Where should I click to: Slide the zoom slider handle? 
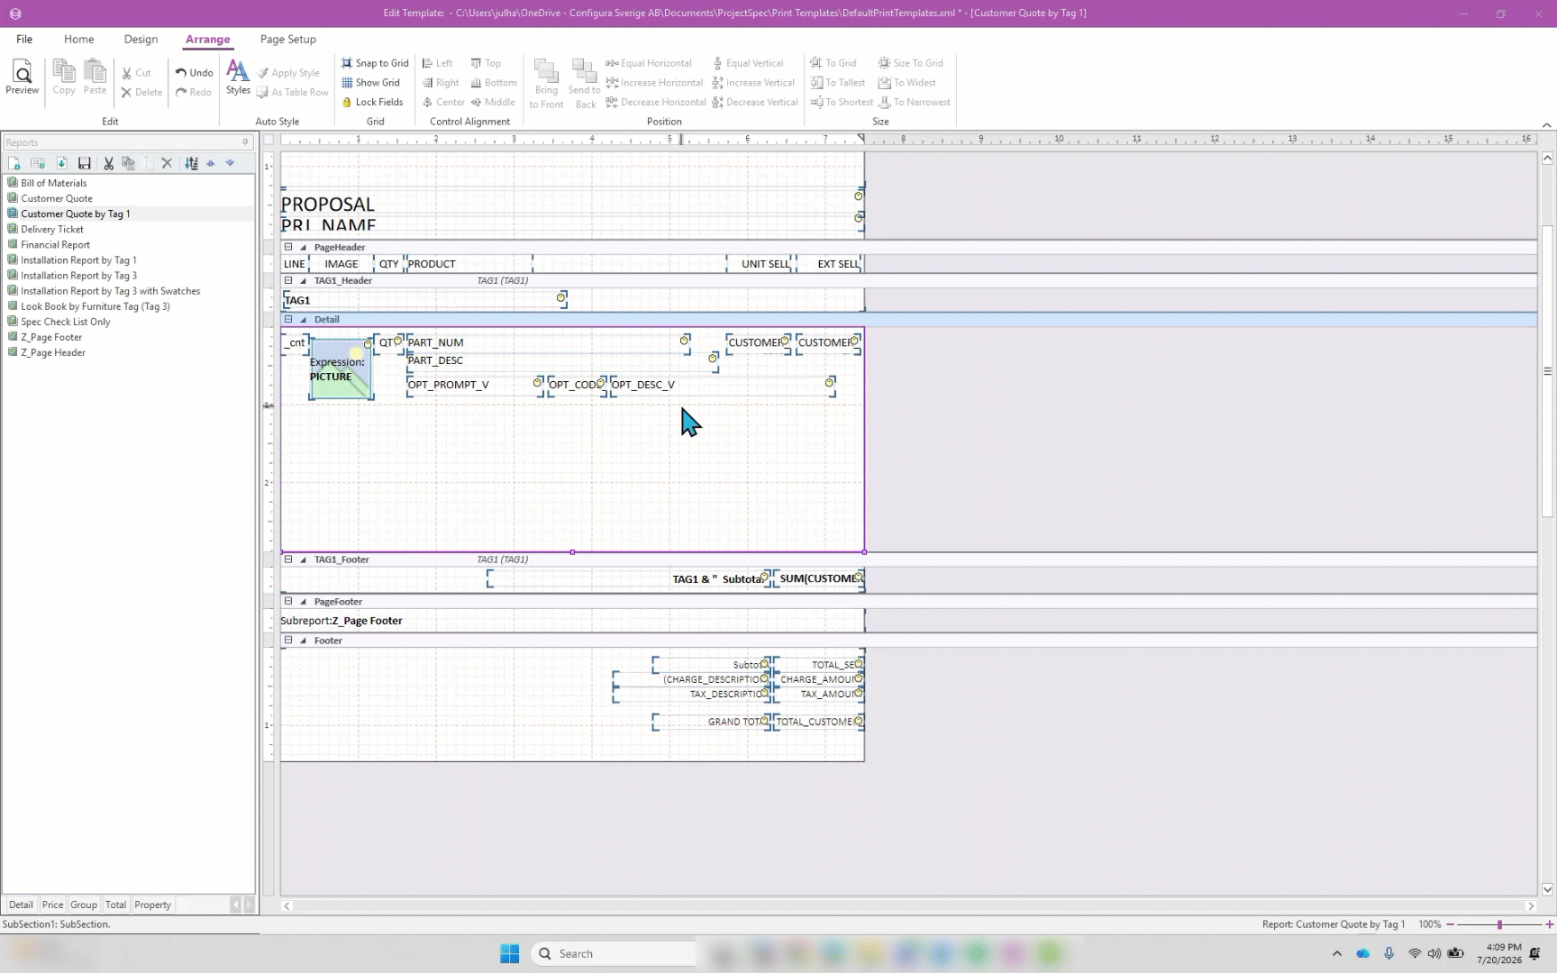pos(1499,924)
